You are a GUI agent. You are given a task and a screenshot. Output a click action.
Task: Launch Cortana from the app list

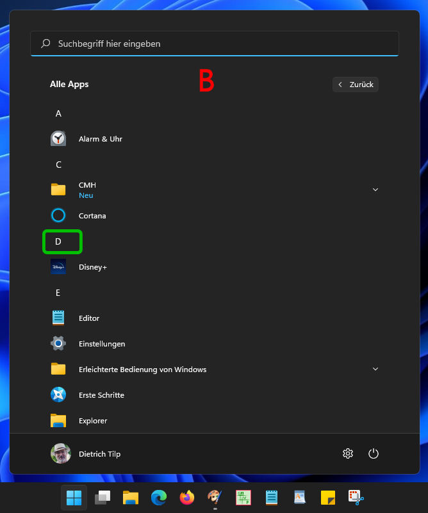92,216
